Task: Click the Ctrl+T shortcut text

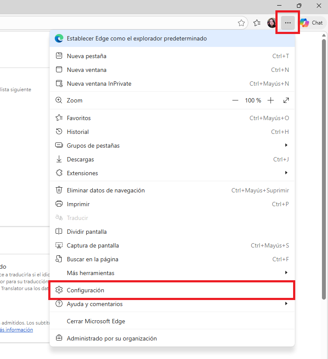Action: (281, 56)
